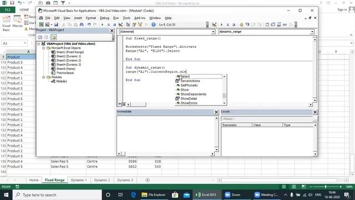Viewport: 355px width, 200px height.
Task: Select 'Select' in autocomplete list
Action: pyautogui.click(x=199, y=77)
